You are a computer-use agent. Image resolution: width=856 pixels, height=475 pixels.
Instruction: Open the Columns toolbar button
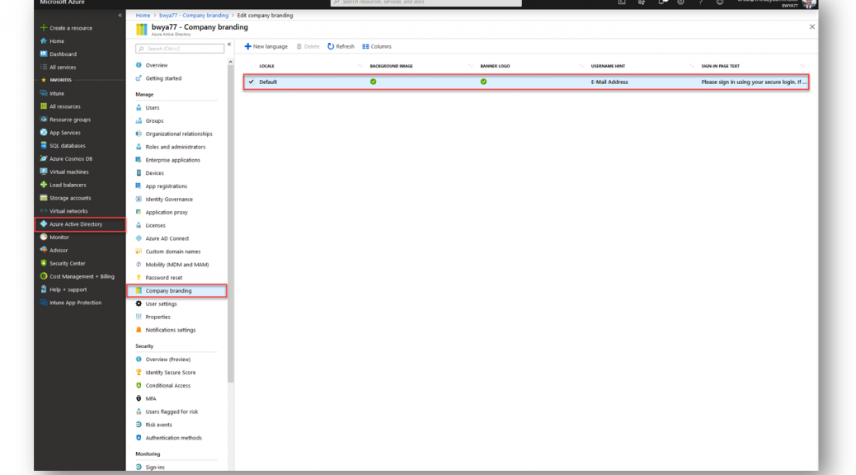pyautogui.click(x=377, y=46)
